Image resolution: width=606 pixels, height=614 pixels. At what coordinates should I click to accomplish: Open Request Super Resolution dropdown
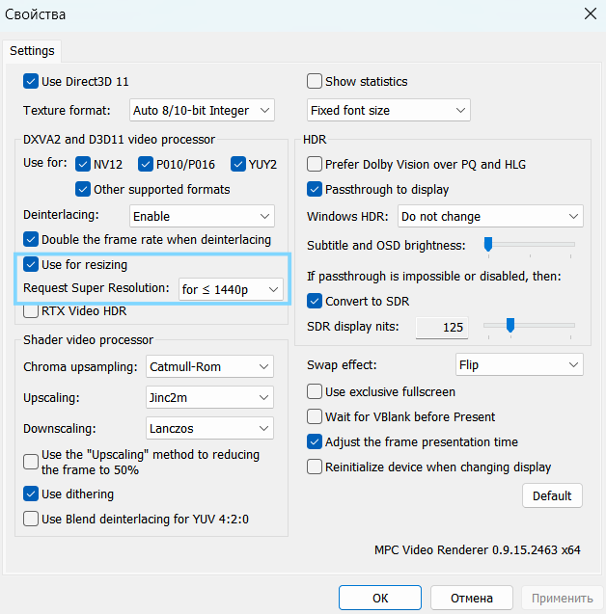pyautogui.click(x=231, y=288)
